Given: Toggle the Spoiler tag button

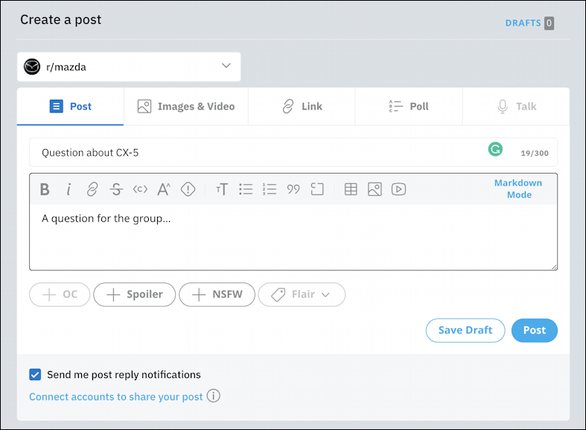Looking at the screenshot, I should pos(135,294).
